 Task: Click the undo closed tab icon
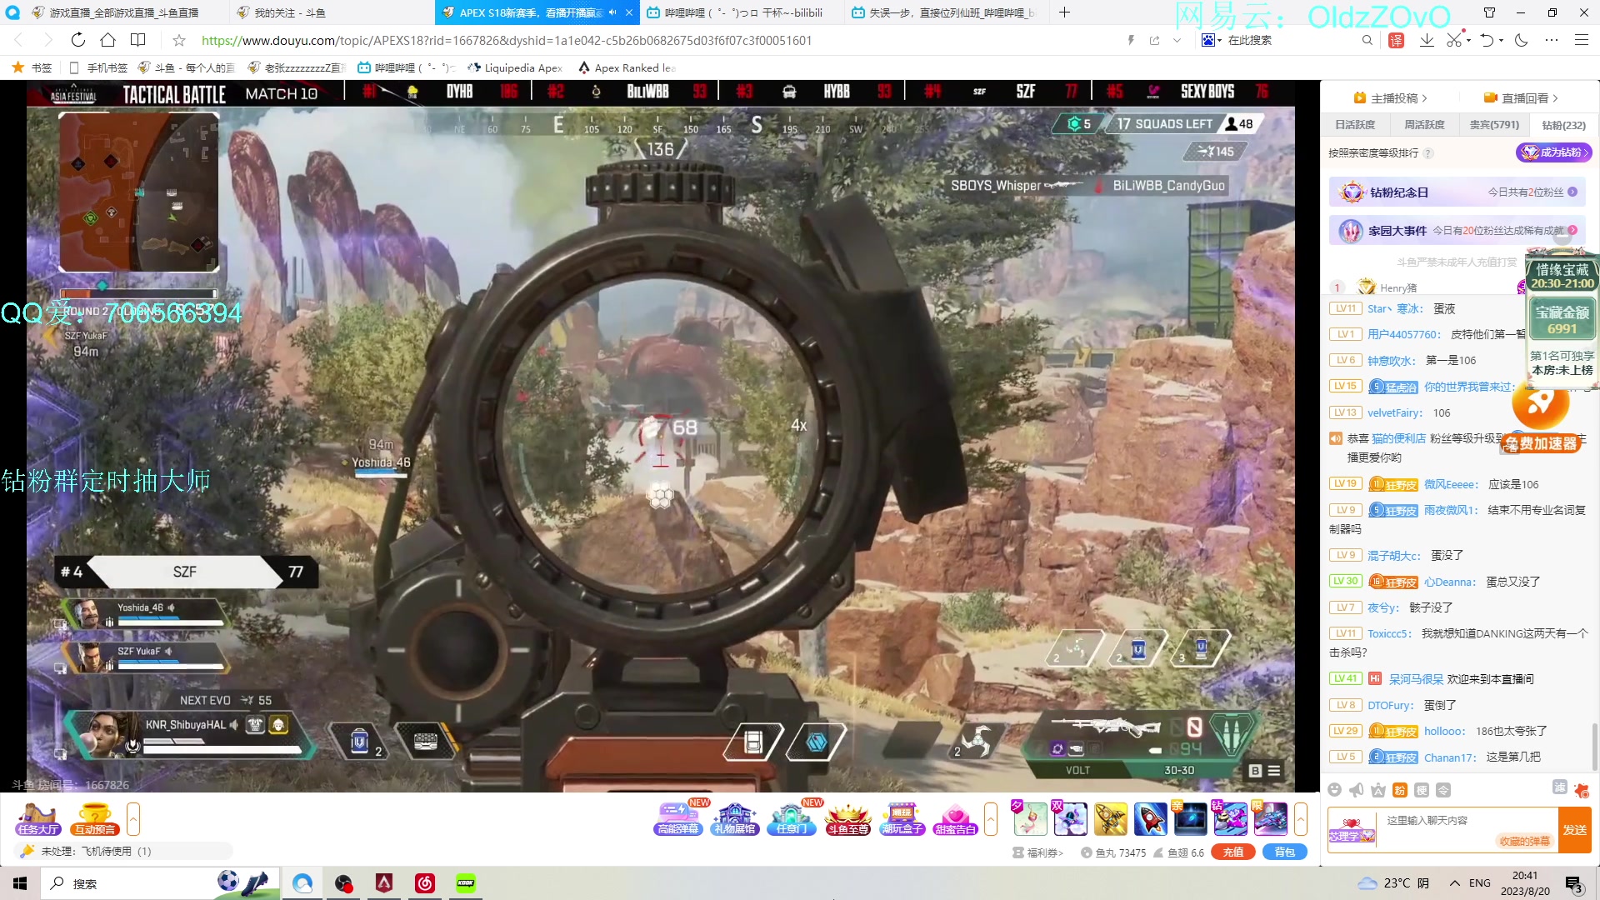coord(1487,40)
